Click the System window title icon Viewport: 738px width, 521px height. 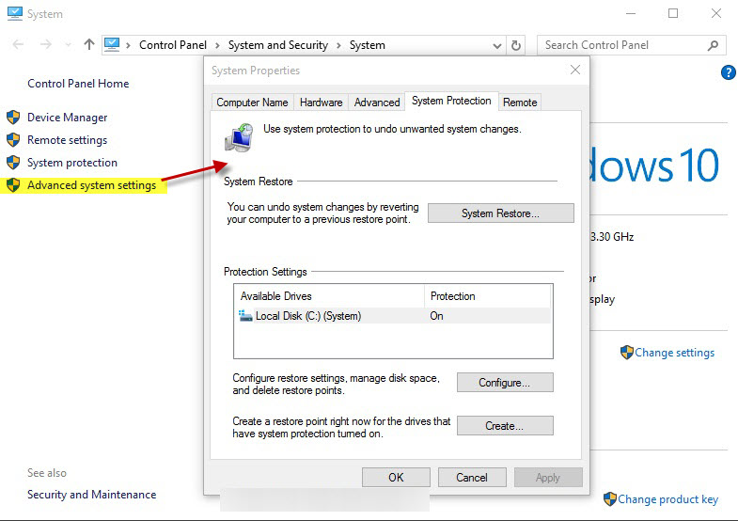[15, 14]
